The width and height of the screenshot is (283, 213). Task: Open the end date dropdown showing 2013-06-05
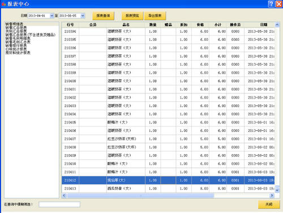[83, 16]
